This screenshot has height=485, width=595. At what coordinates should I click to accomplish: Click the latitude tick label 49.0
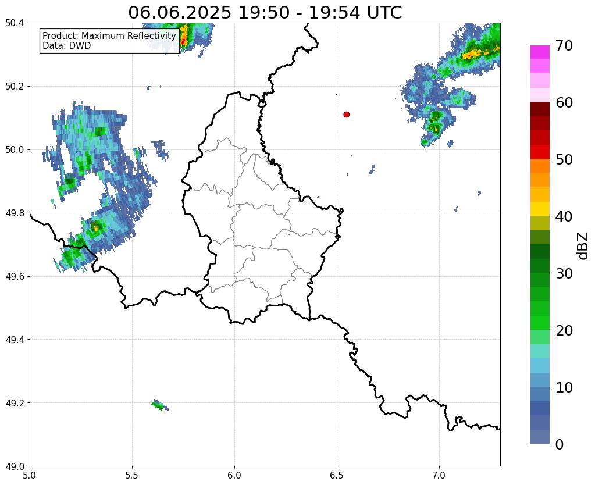15,466
